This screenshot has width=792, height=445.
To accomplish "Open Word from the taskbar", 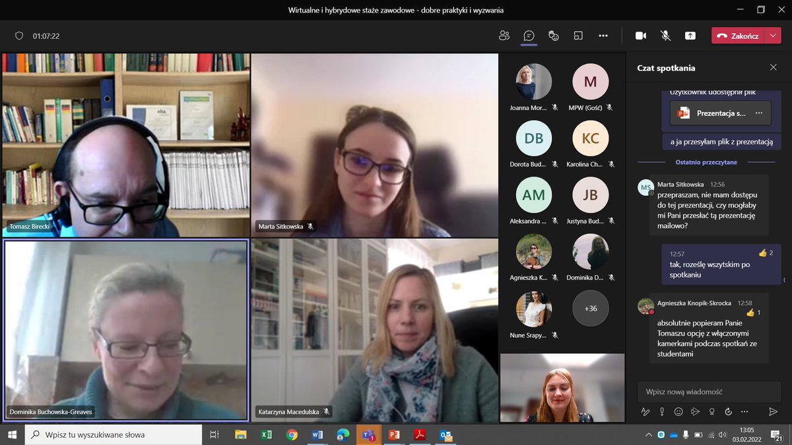I will 317,434.
